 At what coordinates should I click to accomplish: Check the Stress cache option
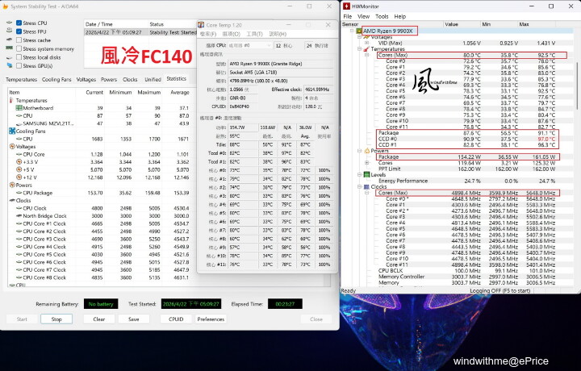(19, 40)
